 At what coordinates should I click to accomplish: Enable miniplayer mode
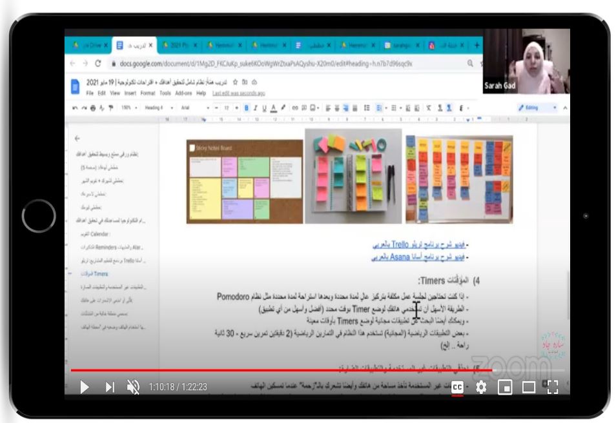click(505, 387)
